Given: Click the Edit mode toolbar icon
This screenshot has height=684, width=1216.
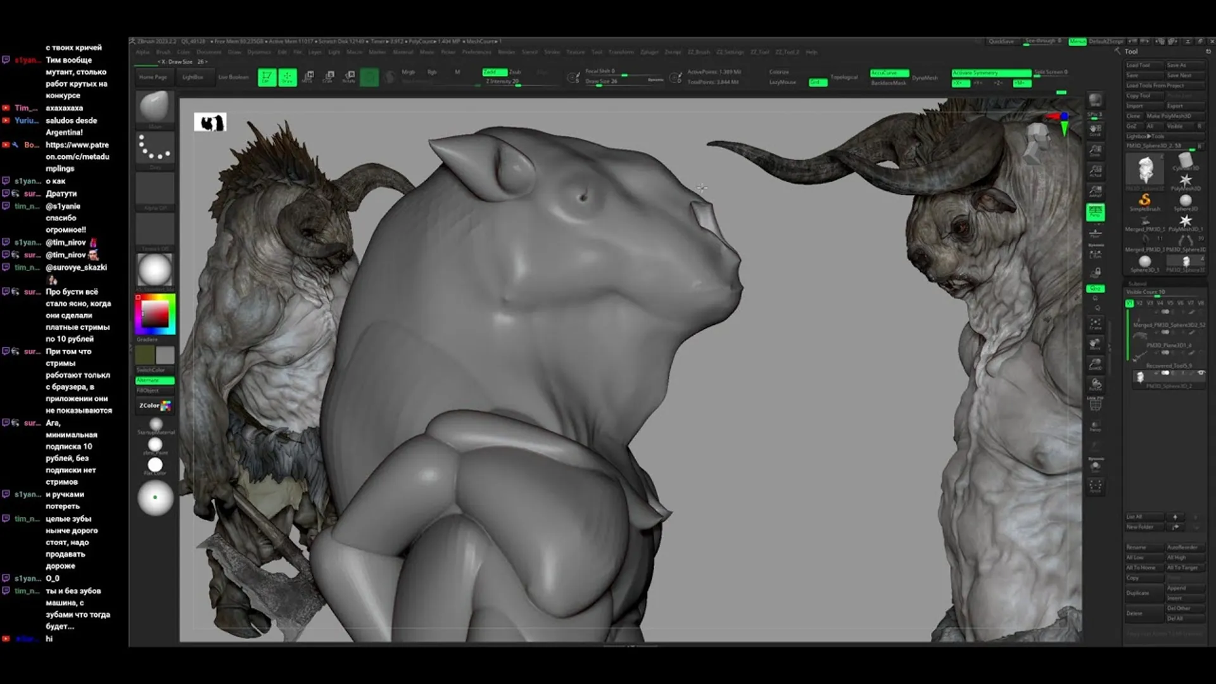Looking at the screenshot, I should click(267, 77).
